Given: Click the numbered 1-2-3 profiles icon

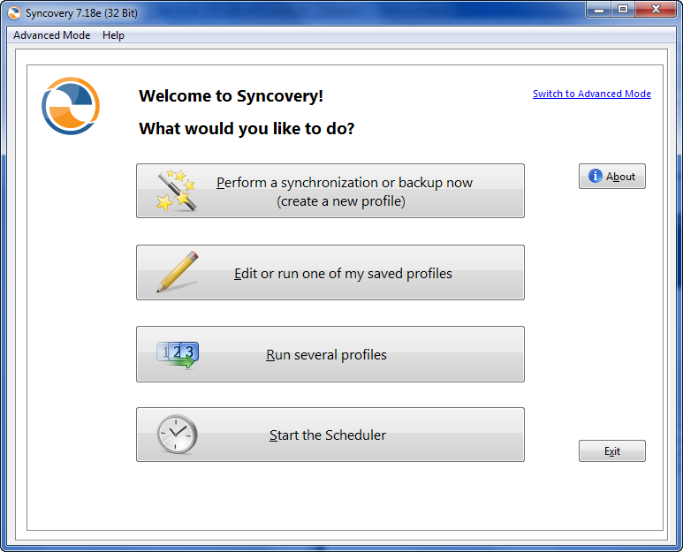Looking at the screenshot, I should point(177,354).
